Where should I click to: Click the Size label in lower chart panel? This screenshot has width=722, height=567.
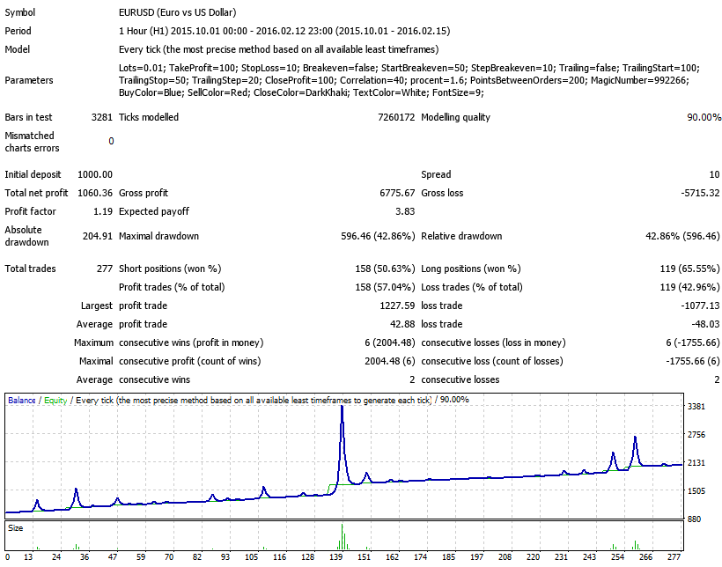click(15, 528)
